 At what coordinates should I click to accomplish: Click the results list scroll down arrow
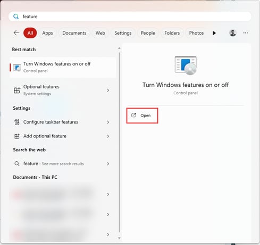119,238
